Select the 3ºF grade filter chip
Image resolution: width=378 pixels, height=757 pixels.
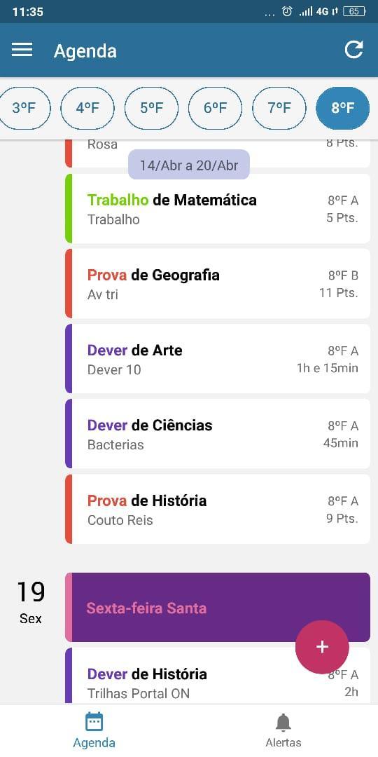click(x=24, y=108)
